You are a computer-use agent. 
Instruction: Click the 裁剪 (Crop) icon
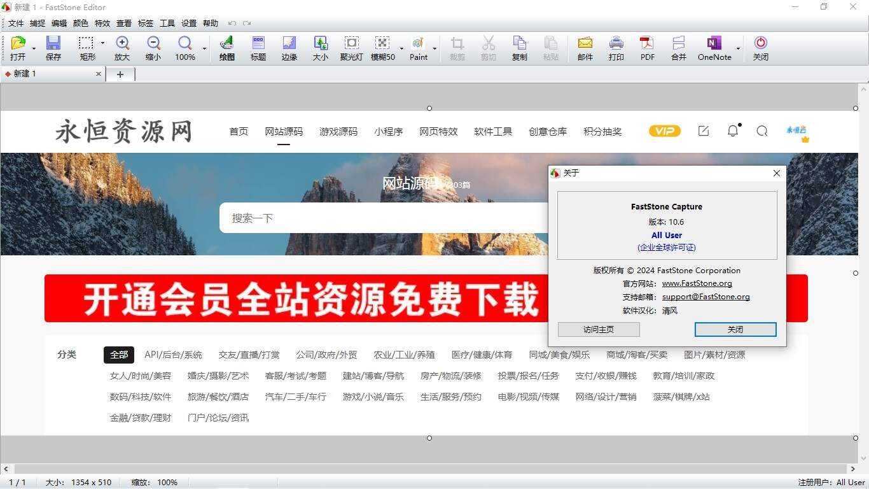tap(457, 48)
